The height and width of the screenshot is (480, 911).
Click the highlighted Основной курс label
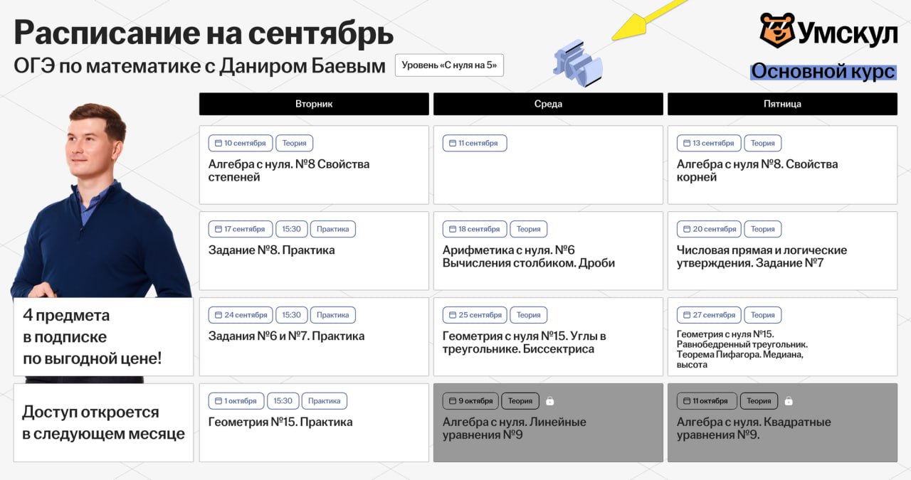[x=823, y=72]
